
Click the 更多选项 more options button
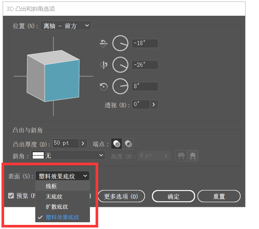[x=121, y=196]
